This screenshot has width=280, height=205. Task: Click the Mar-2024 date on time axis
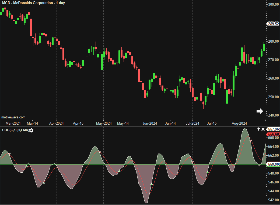[13, 124]
